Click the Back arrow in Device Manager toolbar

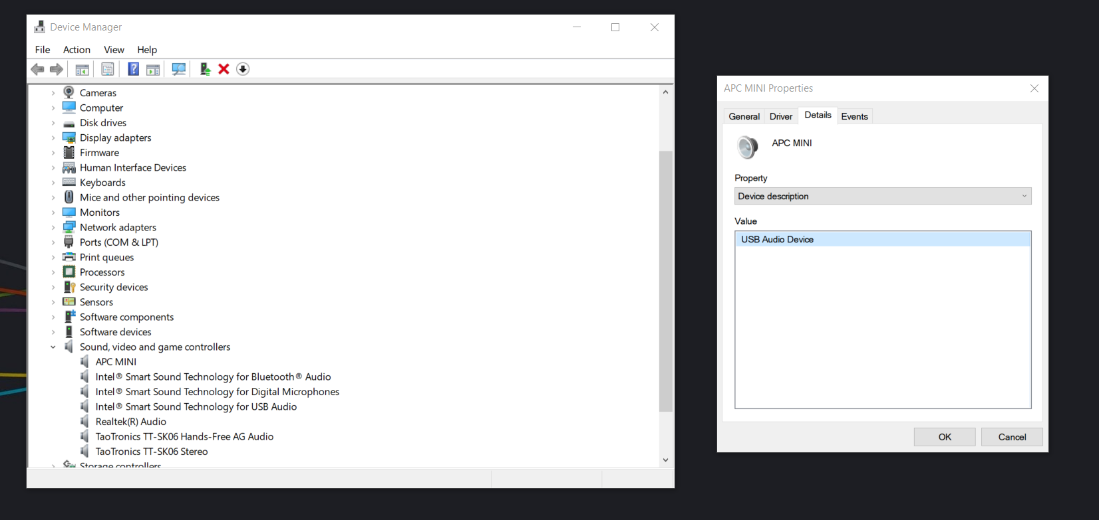pos(37,69)
